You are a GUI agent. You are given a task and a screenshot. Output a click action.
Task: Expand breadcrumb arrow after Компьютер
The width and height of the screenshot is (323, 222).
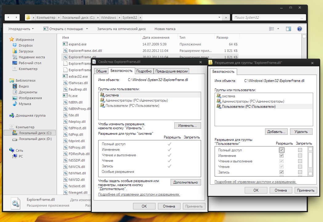tap(59, 18)
